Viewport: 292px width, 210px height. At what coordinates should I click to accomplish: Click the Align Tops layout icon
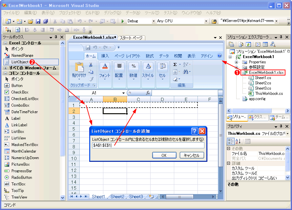coord(52,30)
